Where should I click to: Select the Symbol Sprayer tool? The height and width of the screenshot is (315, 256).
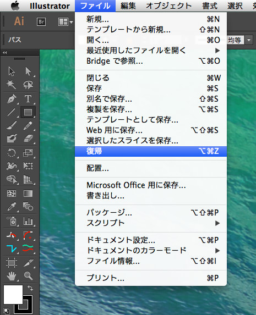click(x=12, y=221)
